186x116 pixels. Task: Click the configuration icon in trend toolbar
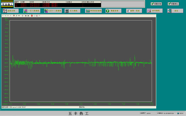tap(14, 16)
